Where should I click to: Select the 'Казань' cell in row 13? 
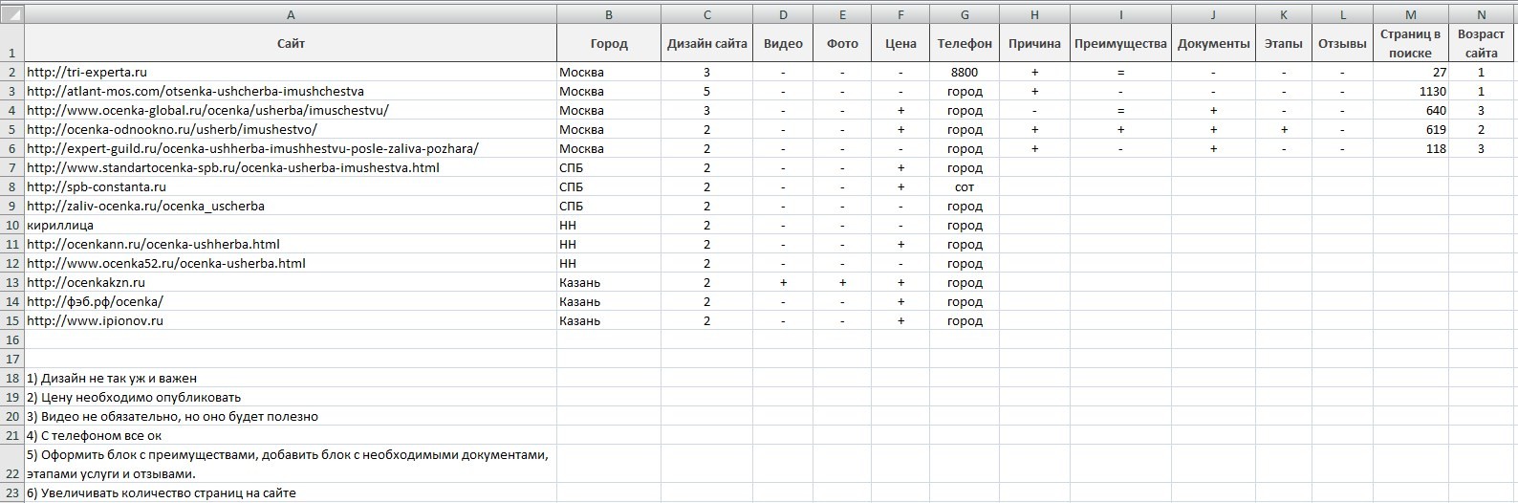pyautogui.click(x=609, y=282)
